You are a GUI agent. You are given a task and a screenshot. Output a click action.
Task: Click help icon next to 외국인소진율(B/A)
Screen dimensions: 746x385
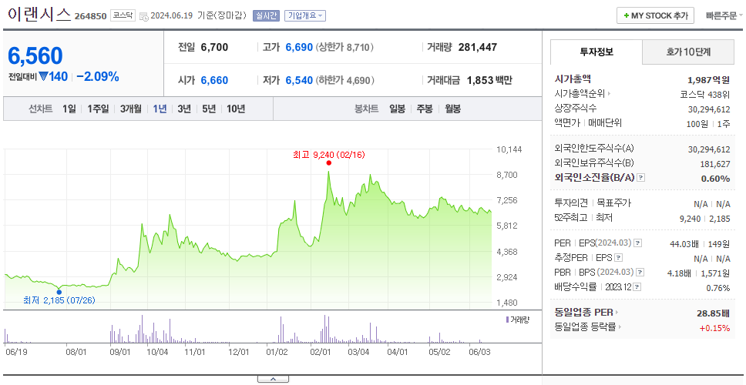(x=641, y=177)
